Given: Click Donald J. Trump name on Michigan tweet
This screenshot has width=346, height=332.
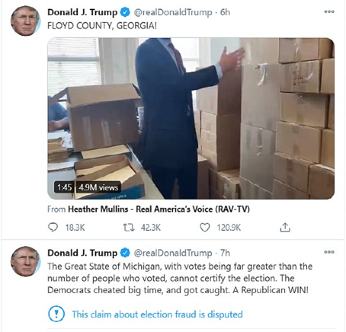Looking at the screenshot, I should point(82,253).
